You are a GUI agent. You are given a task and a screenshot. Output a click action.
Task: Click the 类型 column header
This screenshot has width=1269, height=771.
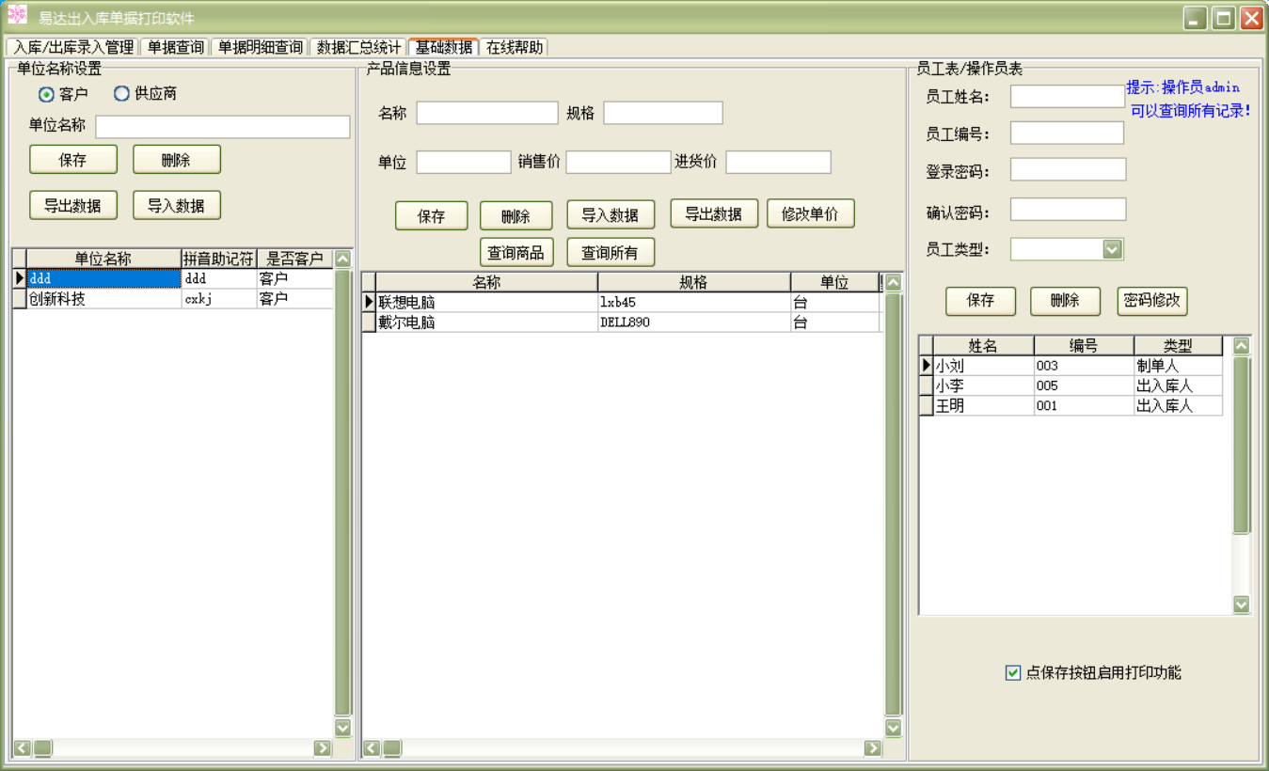click(1179, 346)
